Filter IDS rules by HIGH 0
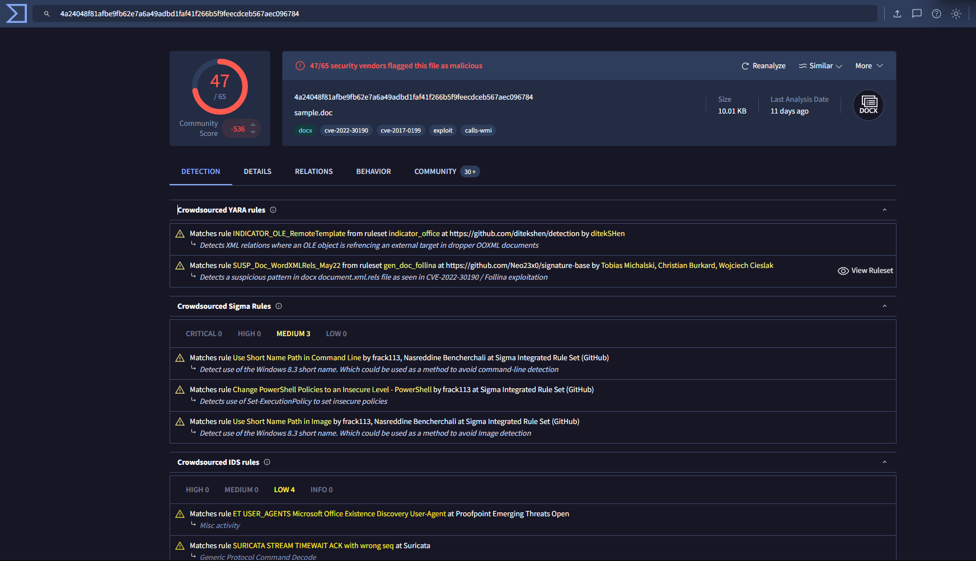The image size is (976, 561). (x=197, y=490)
